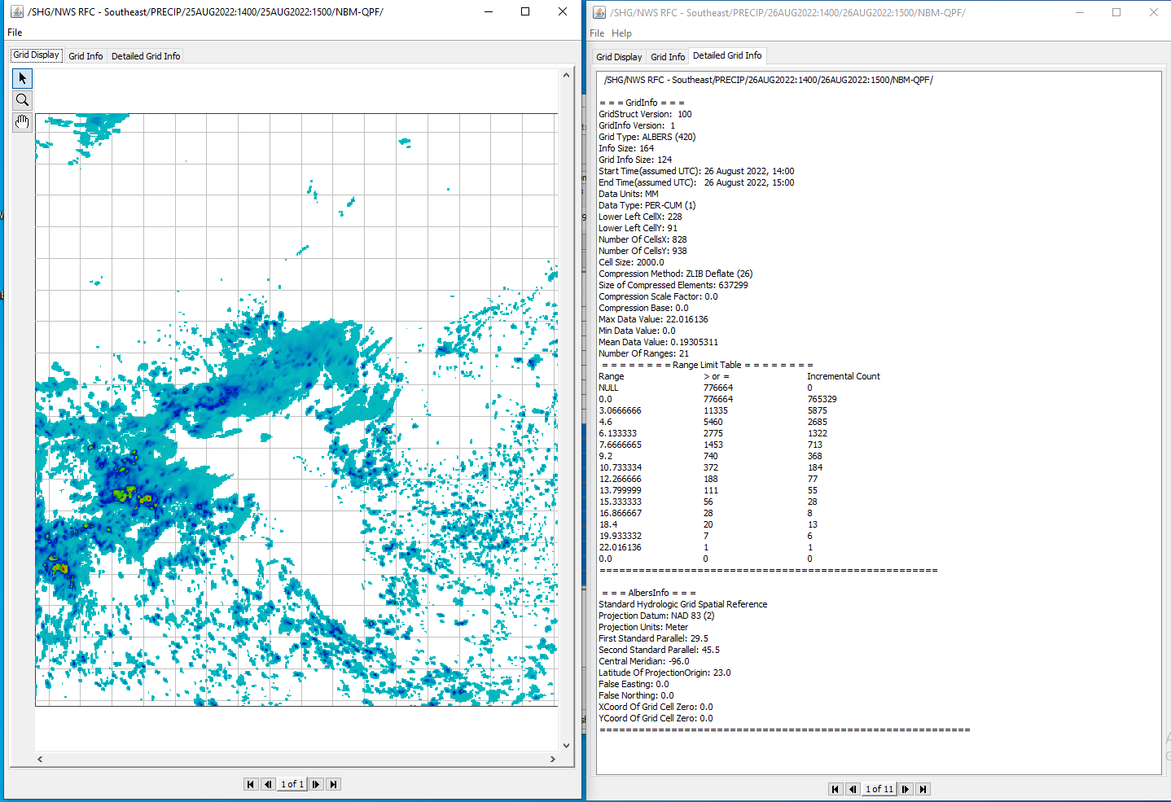This screenshot has height=802, width=1171.
Task: Choose the pan hand tool
Action: (22, 122)
